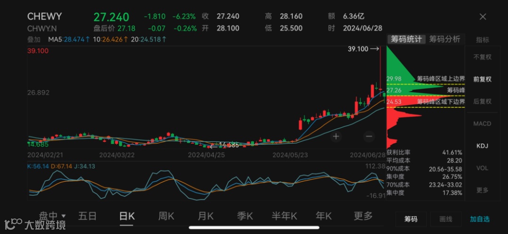Viewport: 508px width, 234px height.
Task: Click the 39.100 high marker on chart
Action: [363, 49]
